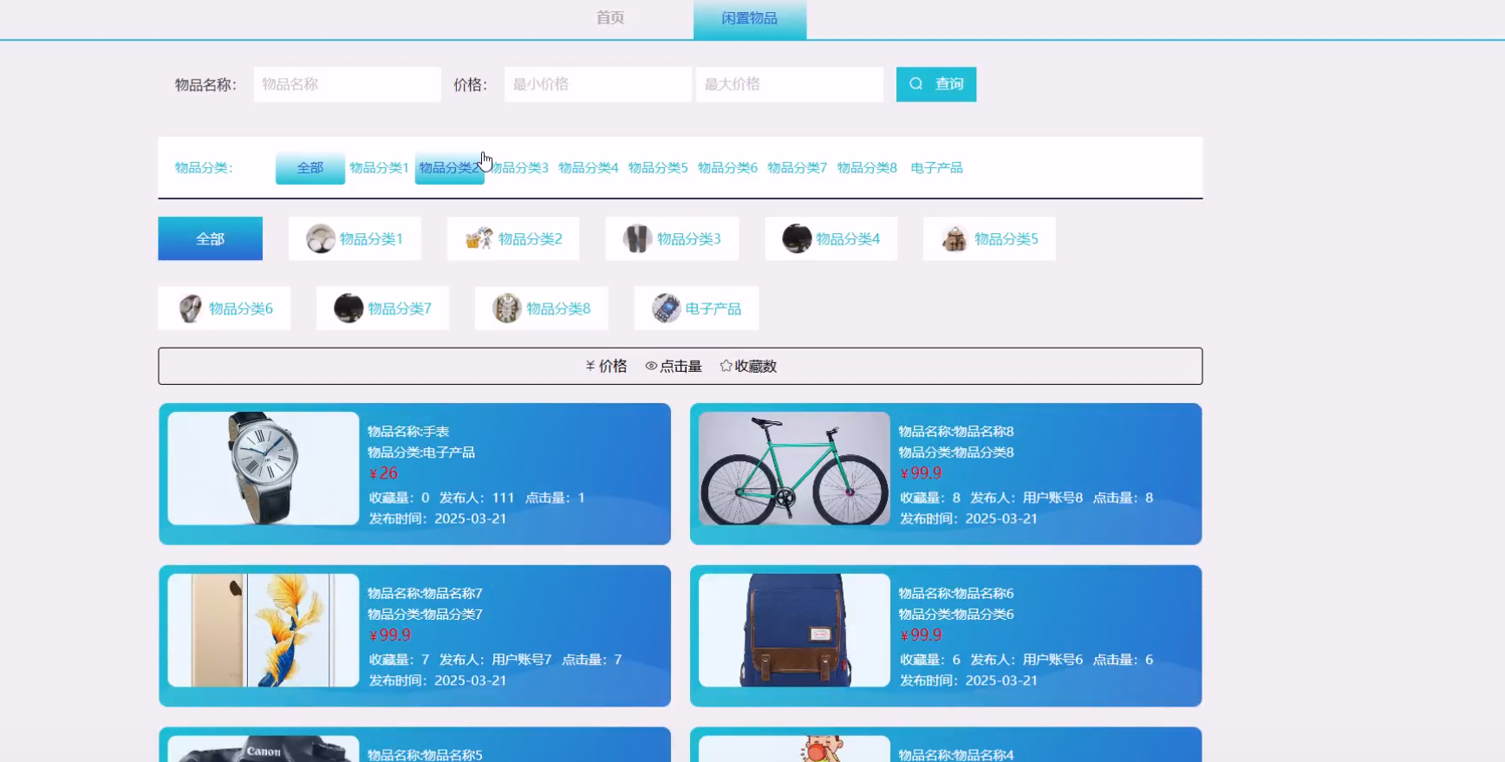Open the Canon camera thumbnail
1505x762 pixels.
[x=264, y=749]
